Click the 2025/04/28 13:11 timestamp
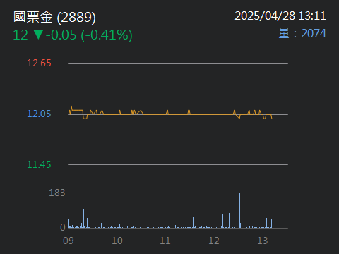Screen dimensions: 339x254 pyautogui.click(x=280, y=16)
